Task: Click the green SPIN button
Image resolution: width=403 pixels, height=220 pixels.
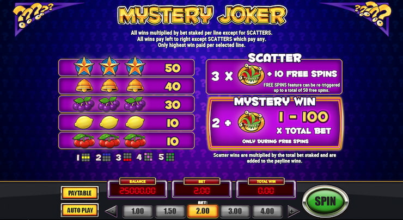Action: (325, 201)
